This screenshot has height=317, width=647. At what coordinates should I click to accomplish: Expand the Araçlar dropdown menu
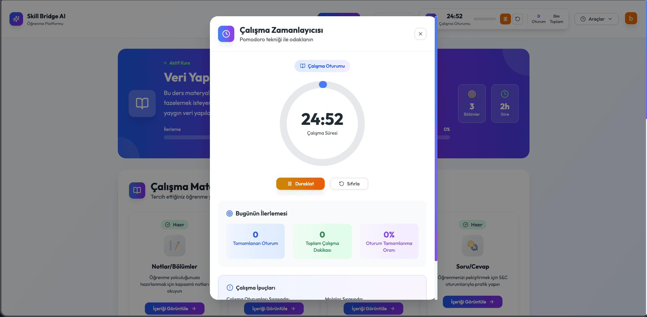click(x=596, y=19)
